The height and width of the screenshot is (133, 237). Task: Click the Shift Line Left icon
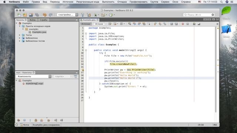[x=171, y=24]
